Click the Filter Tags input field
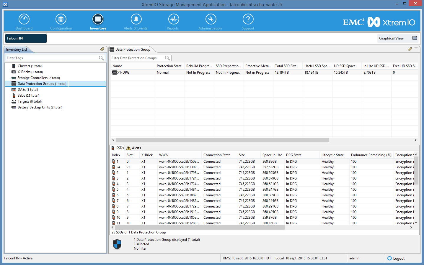 (x=56, y=58)
